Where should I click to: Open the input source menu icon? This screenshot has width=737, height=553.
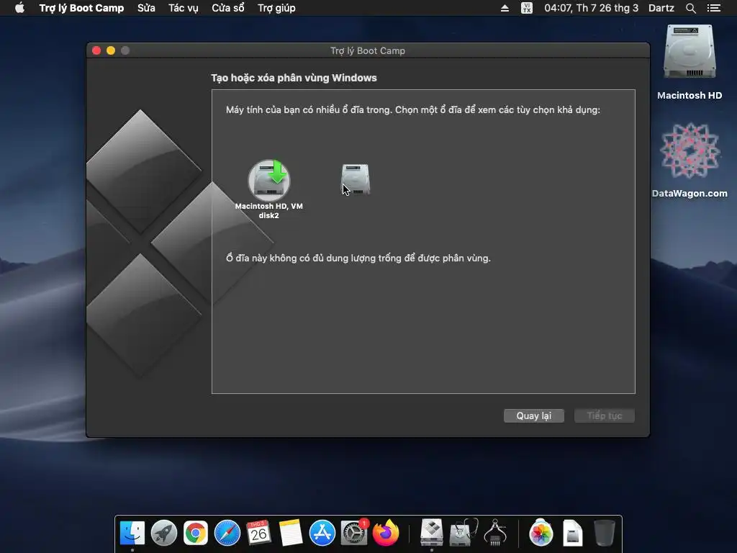tap(527, 8)
